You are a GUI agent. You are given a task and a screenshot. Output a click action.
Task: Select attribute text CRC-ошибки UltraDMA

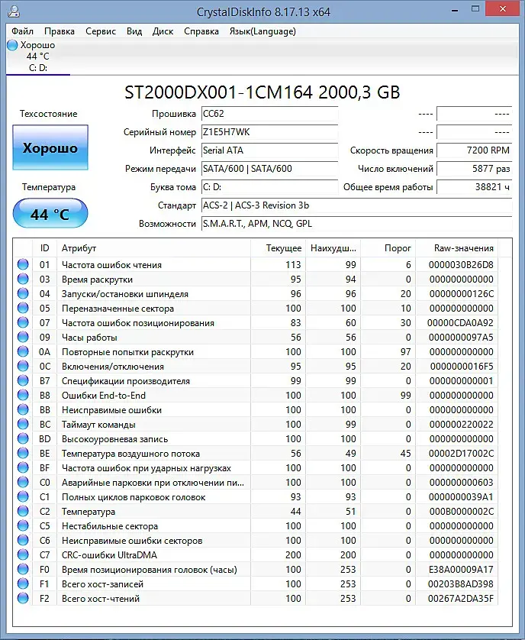[x=109, y=555]
